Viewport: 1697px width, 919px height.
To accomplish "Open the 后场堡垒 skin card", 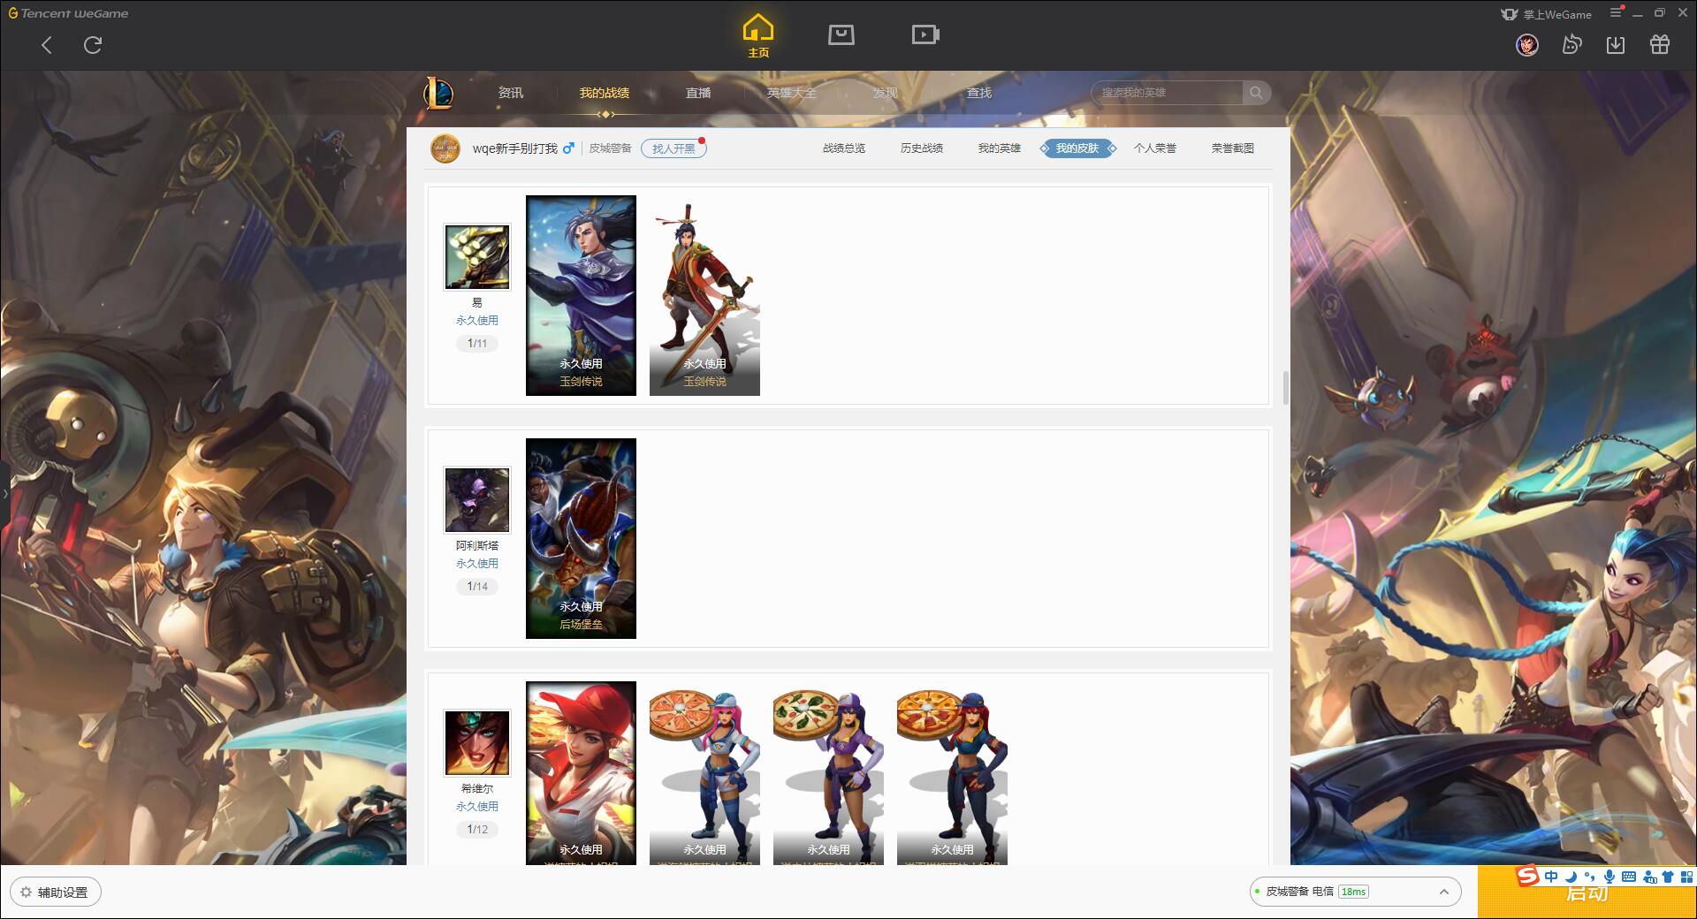I will coord(581,538).
